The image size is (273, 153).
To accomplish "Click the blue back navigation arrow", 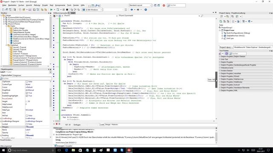I will 132,10.
